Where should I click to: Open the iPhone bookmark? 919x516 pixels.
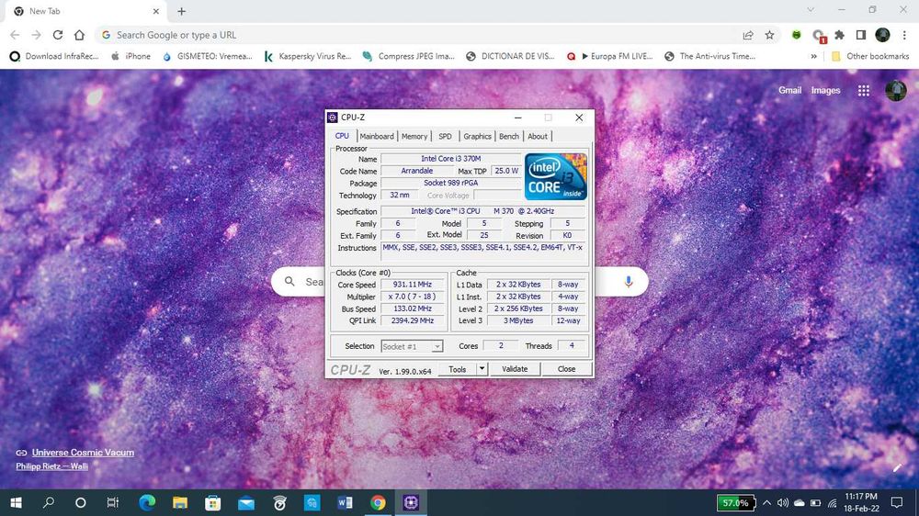point(131,56)
